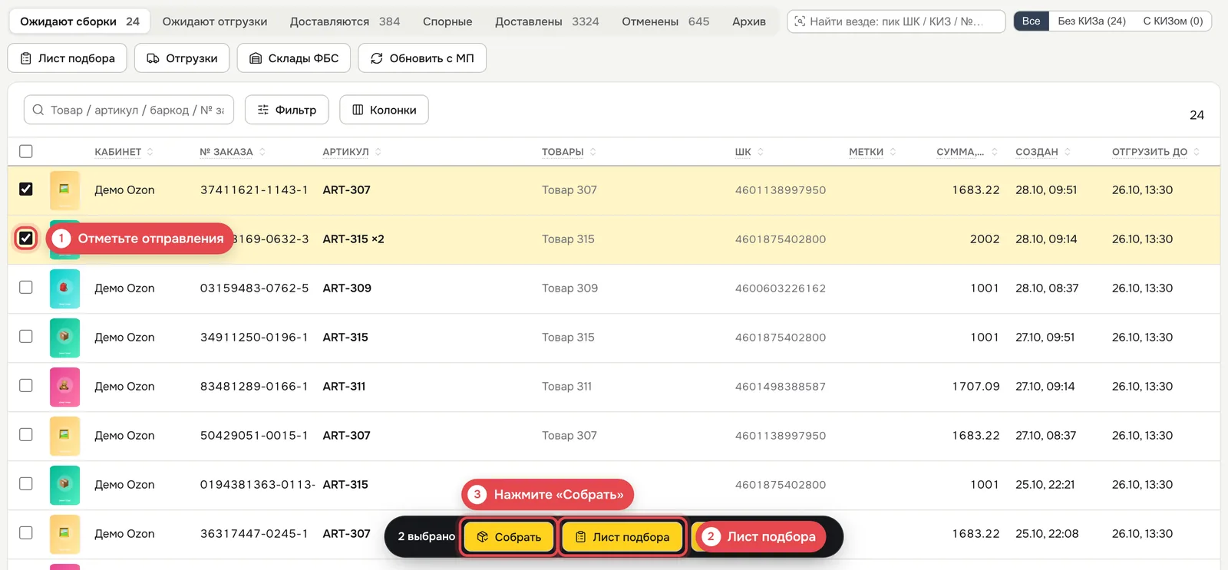Check order 50429051-0015-1 checkbox

[x=26, y=434]
